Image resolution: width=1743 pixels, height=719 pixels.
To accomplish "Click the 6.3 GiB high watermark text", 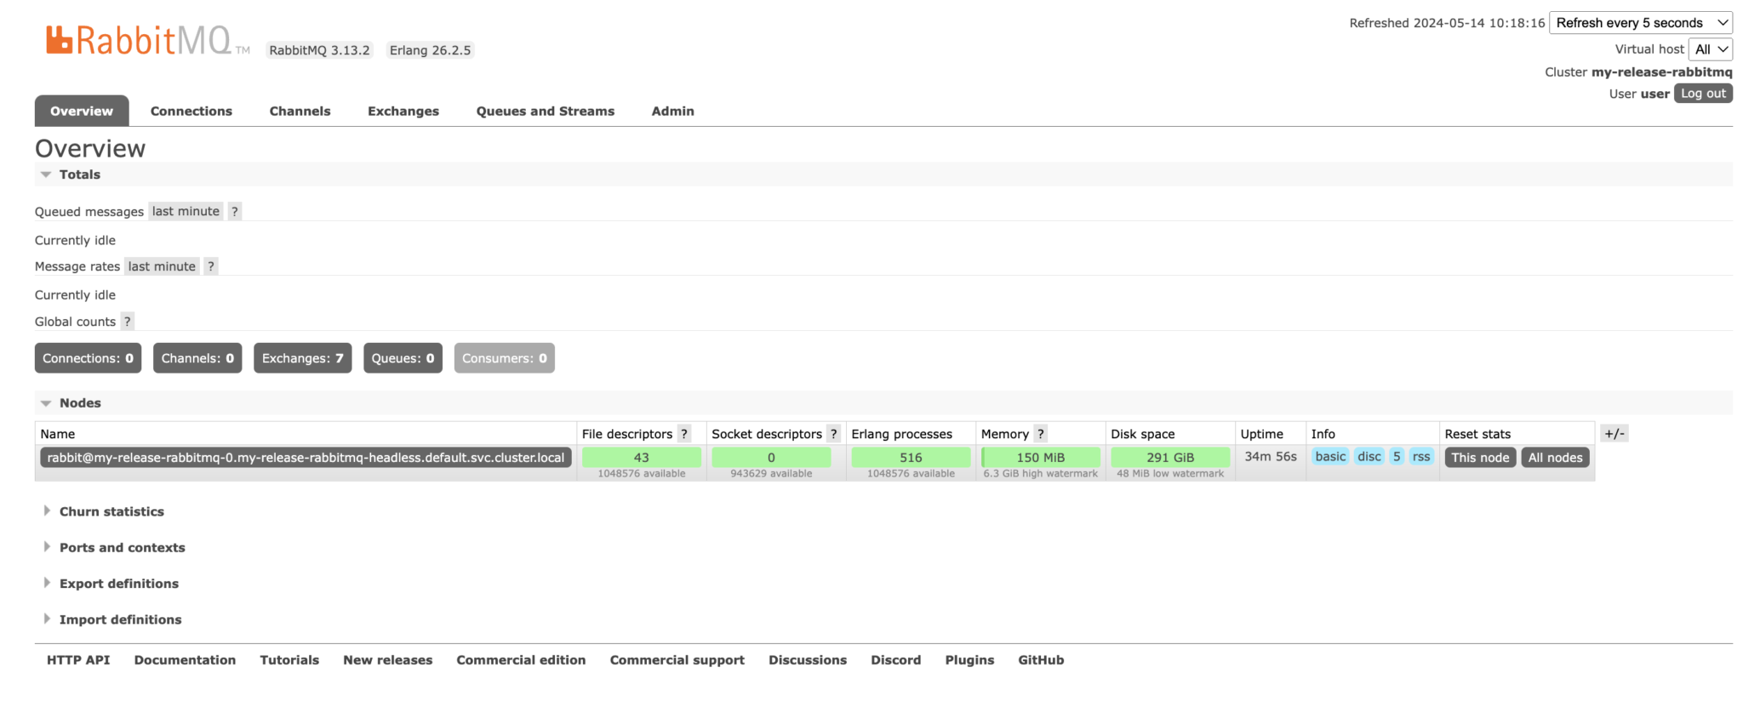I will tap(1041, 474).
